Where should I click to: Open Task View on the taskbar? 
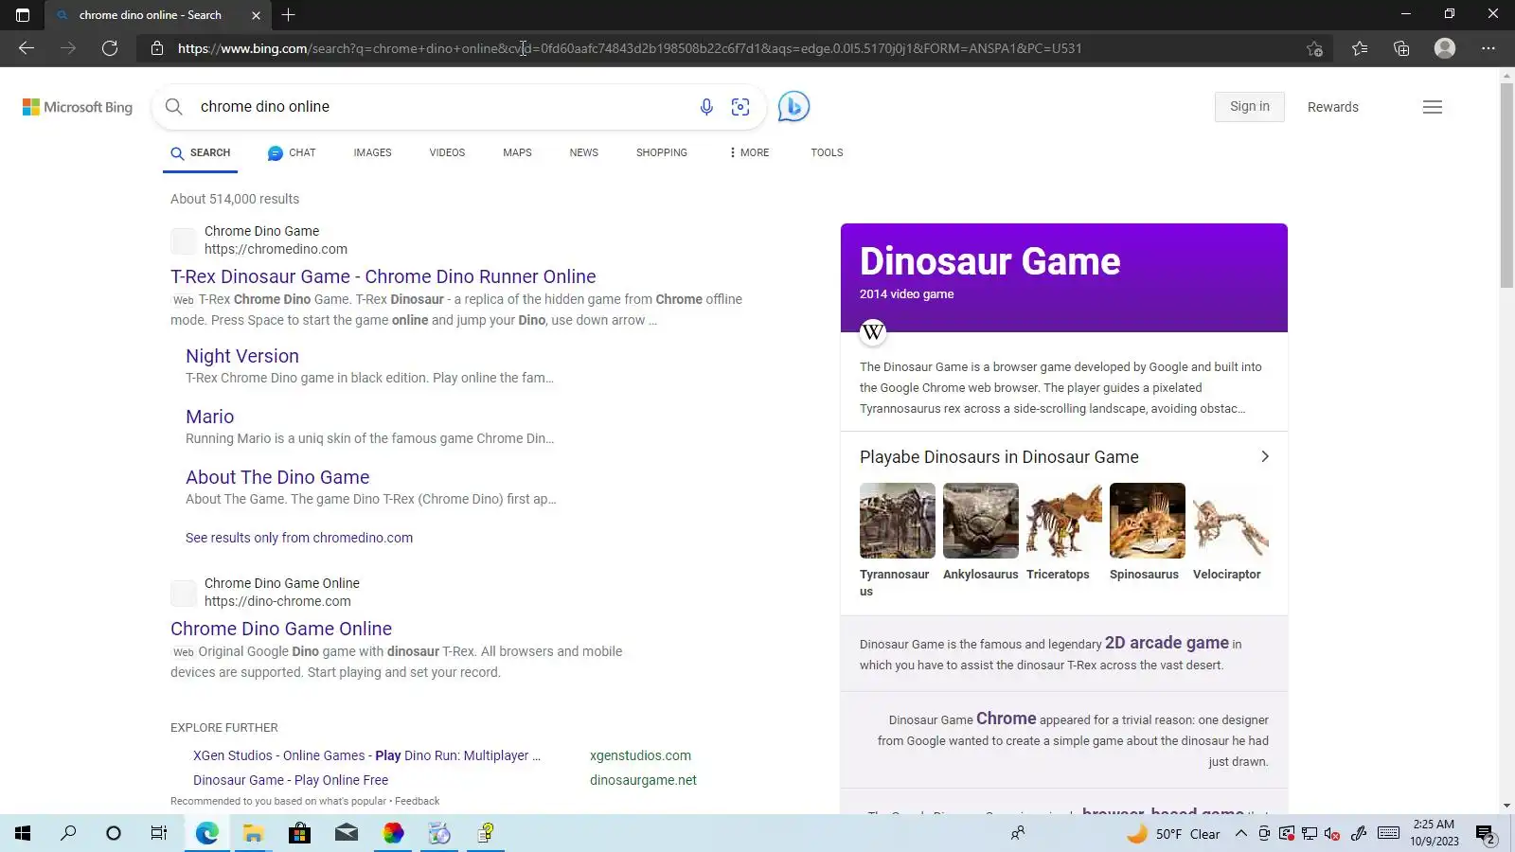(159, 833)
